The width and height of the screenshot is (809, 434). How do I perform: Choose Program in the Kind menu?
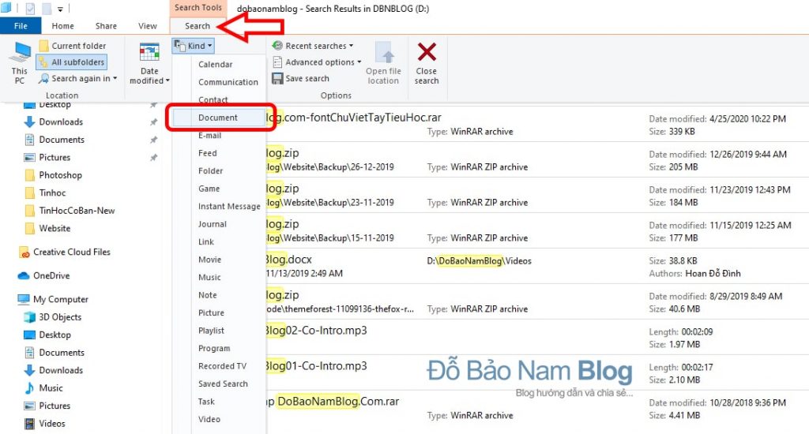point(220,349)
